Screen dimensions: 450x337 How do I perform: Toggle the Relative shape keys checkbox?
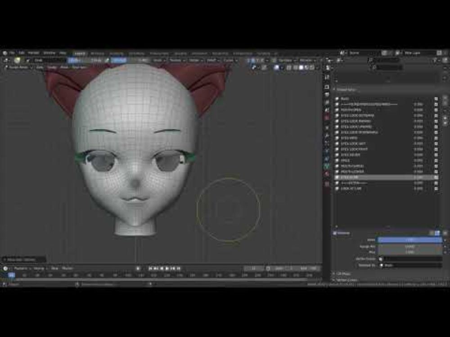335,233
